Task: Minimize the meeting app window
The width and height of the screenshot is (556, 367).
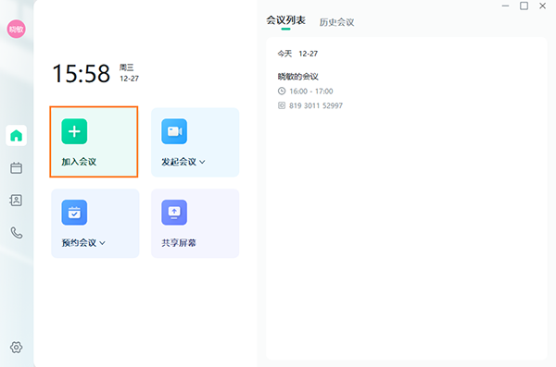Action: point(505,6)
